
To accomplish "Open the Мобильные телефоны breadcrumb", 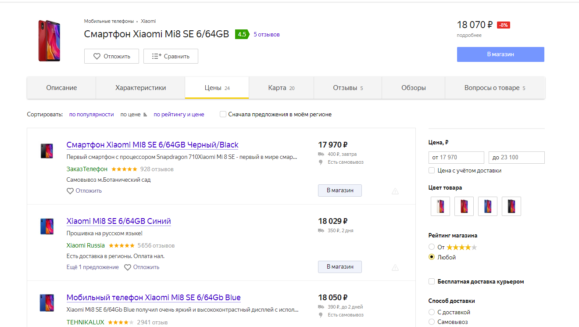I will [x=109, y=21].
